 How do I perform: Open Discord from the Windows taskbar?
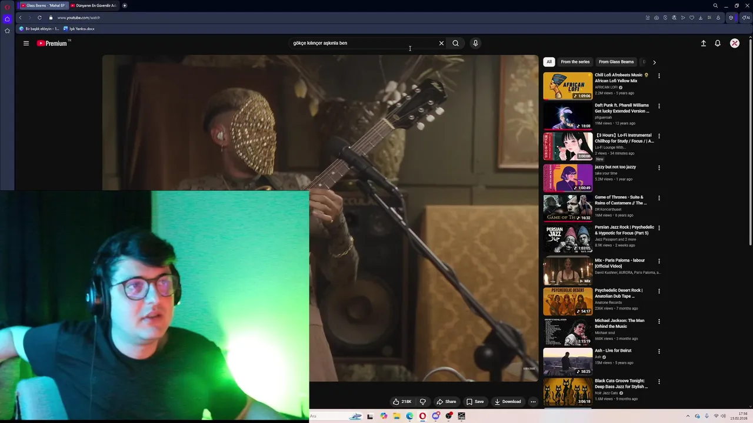tap(436, 416)
